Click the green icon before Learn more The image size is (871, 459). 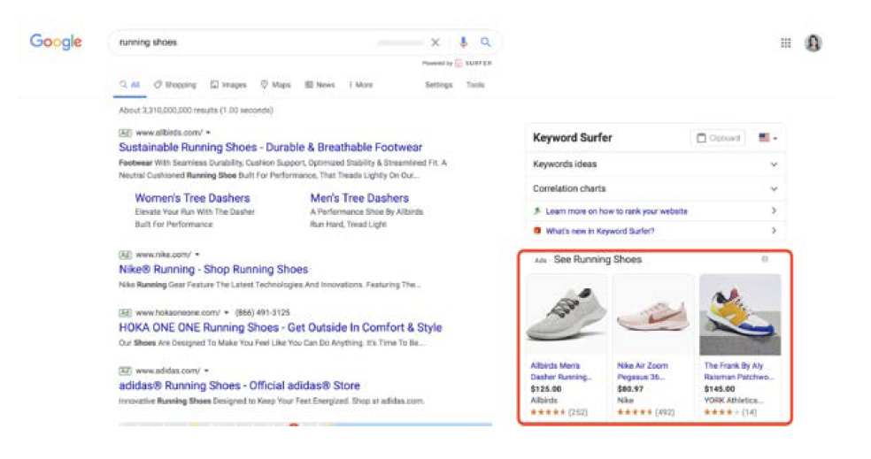pyautogui.click(x=537, y=210)
